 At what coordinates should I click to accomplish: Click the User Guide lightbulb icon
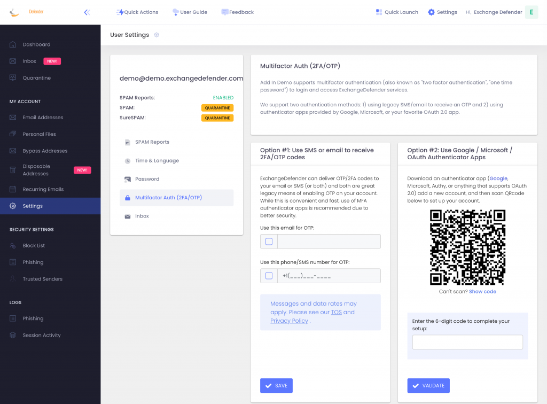point(175,12)
